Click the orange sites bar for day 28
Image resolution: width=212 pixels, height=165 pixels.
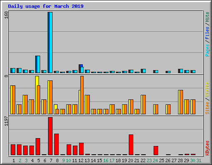click(x=181, y=102)
